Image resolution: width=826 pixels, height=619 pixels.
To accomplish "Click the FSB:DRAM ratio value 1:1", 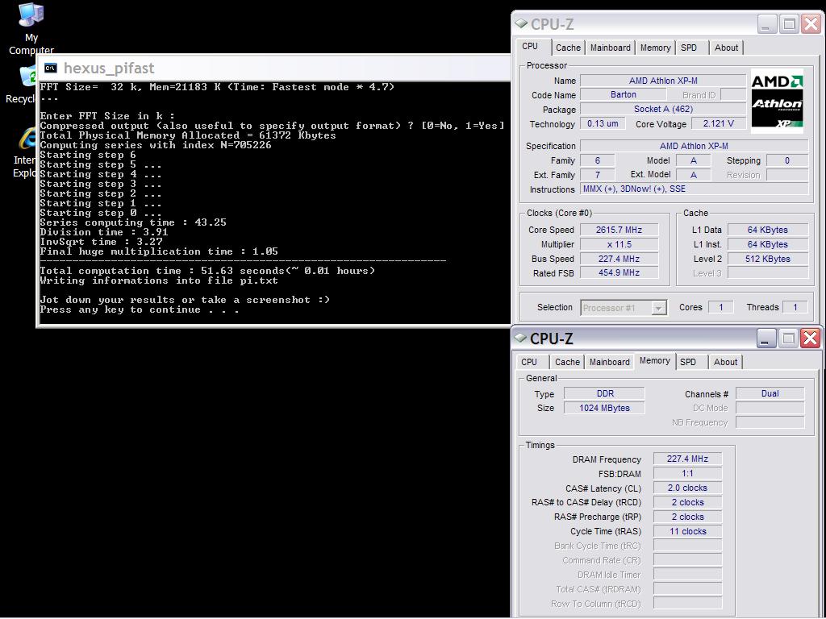I will tap(687, 473).
